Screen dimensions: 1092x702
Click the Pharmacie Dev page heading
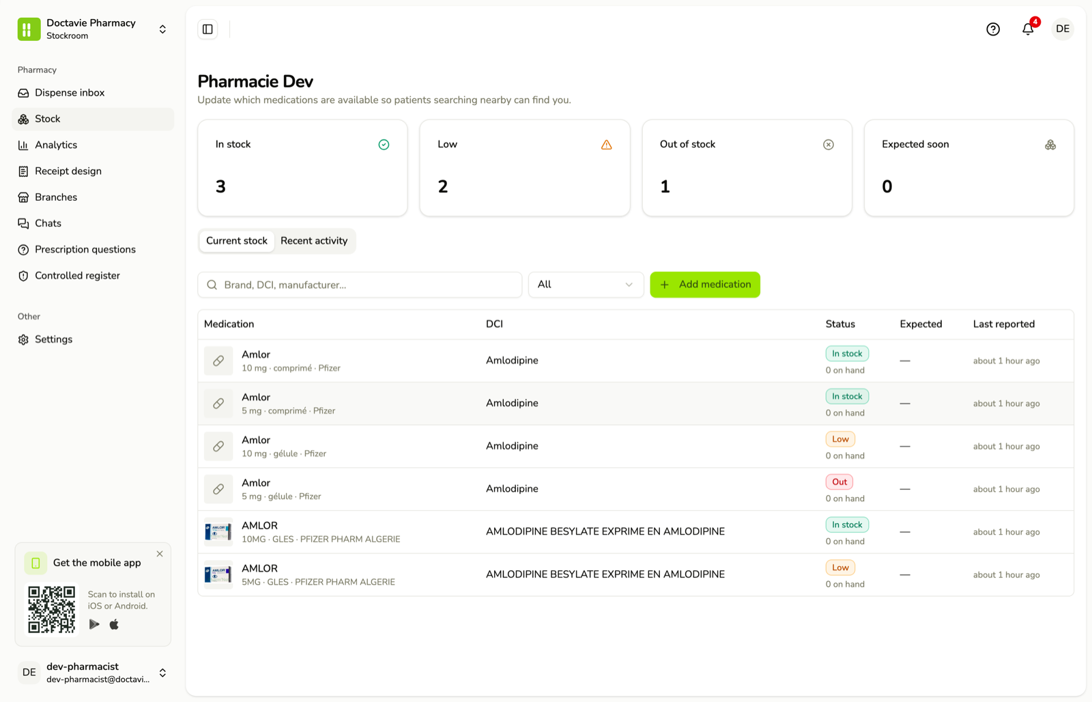click(x=255, y=81)
